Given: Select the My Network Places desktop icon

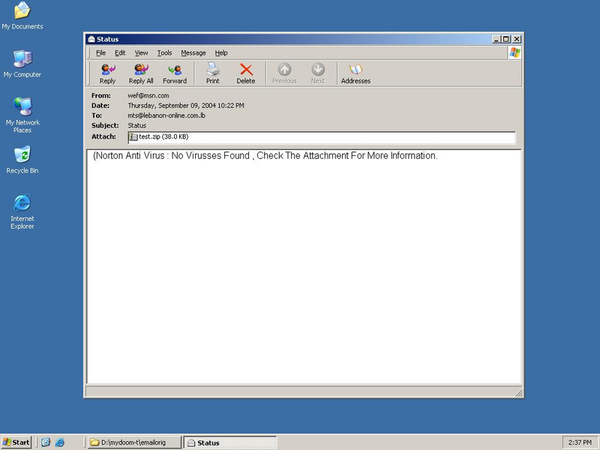Looking at the screenshot, I should coord(22,115).
